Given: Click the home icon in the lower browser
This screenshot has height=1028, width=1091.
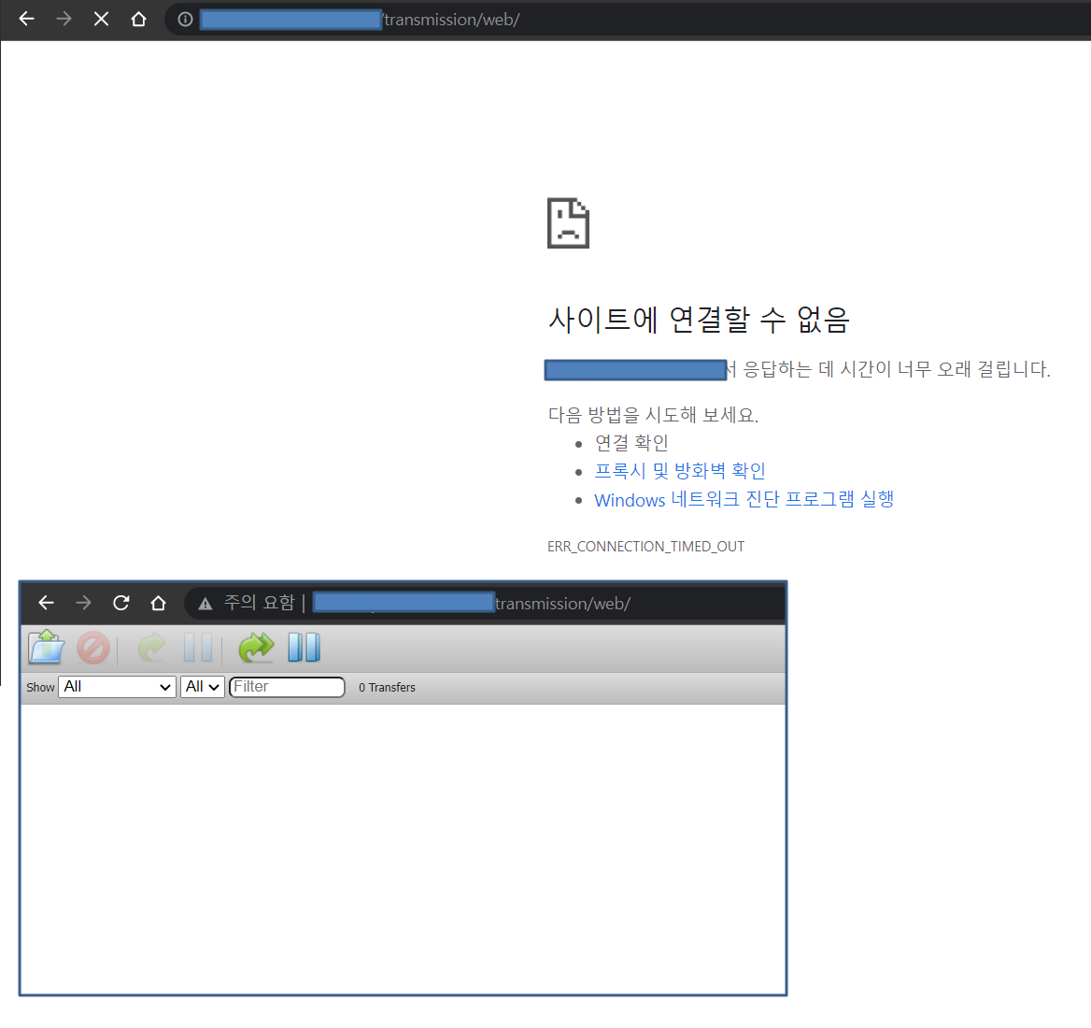Looking at the screenshot, I should pyautogui.click(x=158, y=603).
